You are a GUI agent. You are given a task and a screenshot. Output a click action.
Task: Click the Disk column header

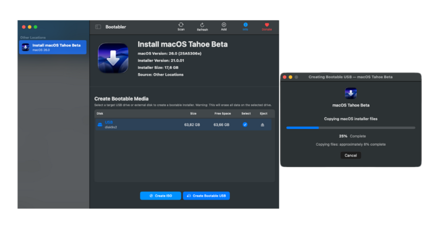click(100, 114)
